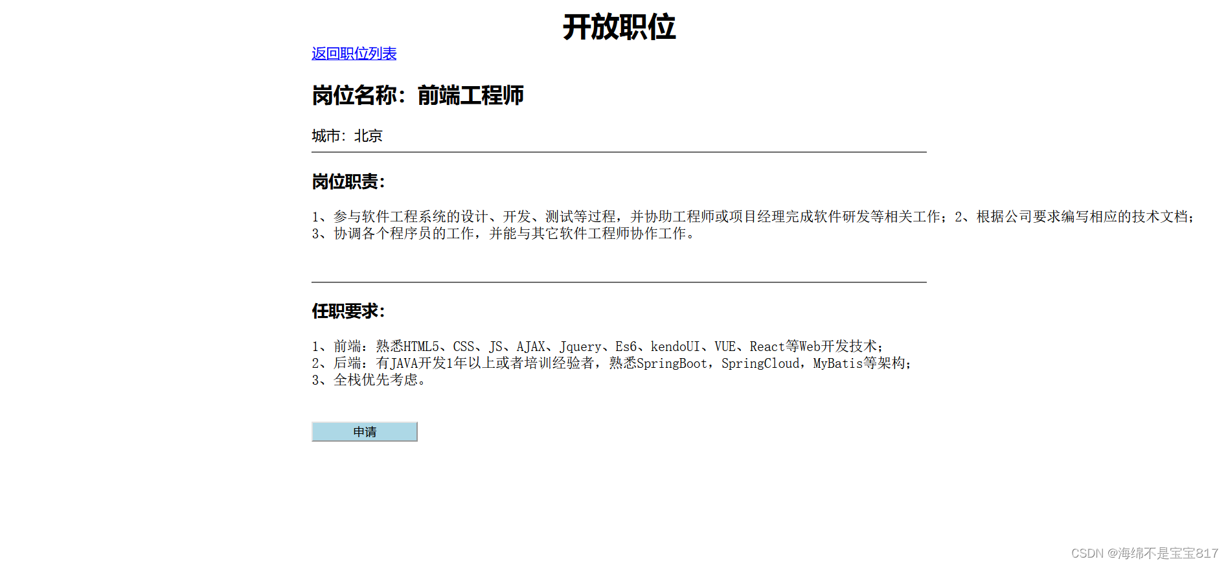Click the 城市：北京 text
The height and width of the screenshot is (566, 1228).
click(x=347, y=136)
